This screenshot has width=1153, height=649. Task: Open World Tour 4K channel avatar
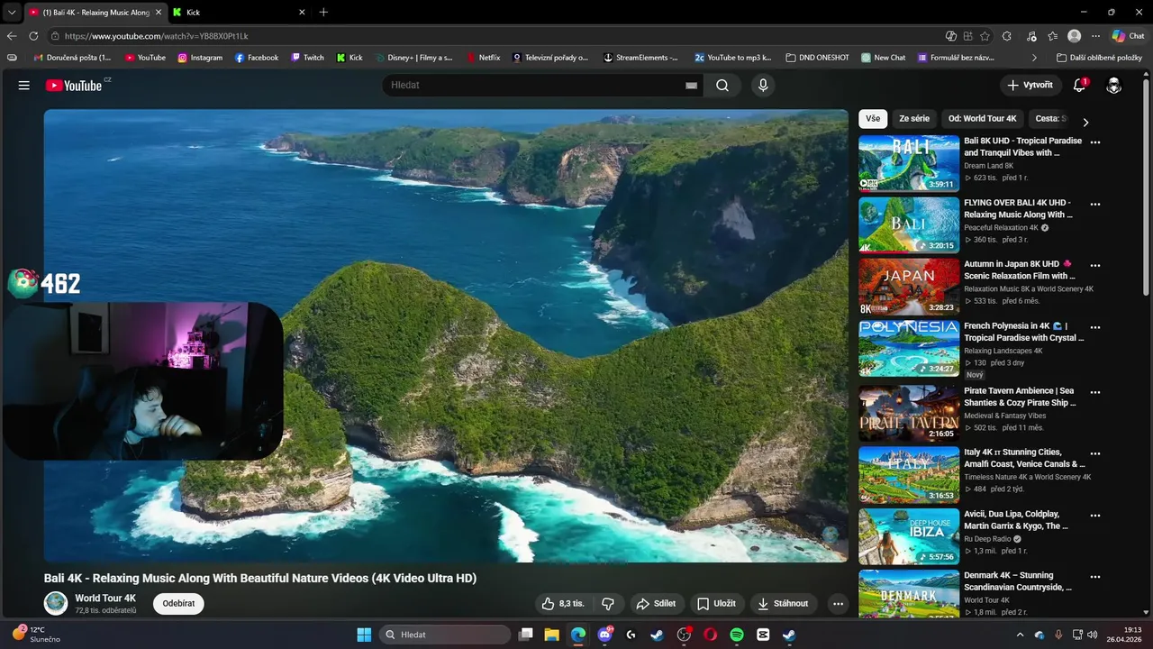56,603
